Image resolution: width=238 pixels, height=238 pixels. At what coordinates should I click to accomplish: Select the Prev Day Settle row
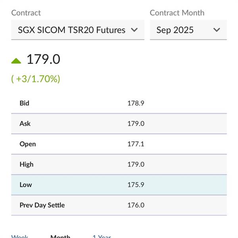119,205
